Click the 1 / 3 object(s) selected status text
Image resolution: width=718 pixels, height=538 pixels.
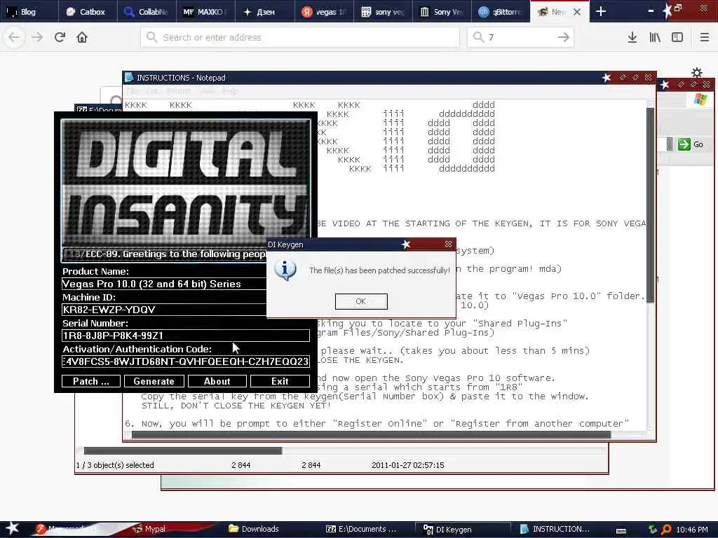tap(115, 465)
